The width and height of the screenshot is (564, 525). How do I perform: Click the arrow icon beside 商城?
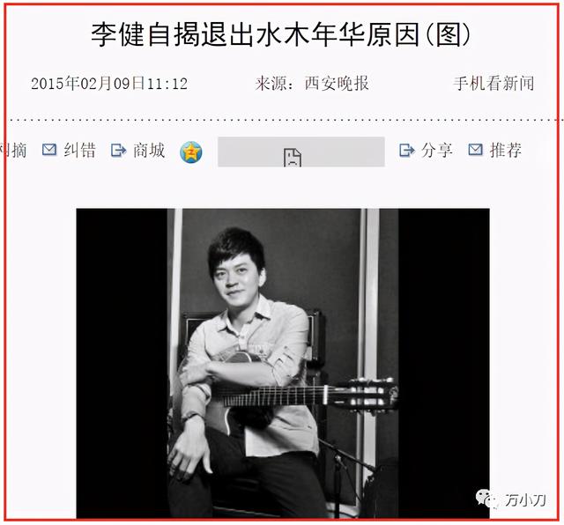(x=118, y=151)
